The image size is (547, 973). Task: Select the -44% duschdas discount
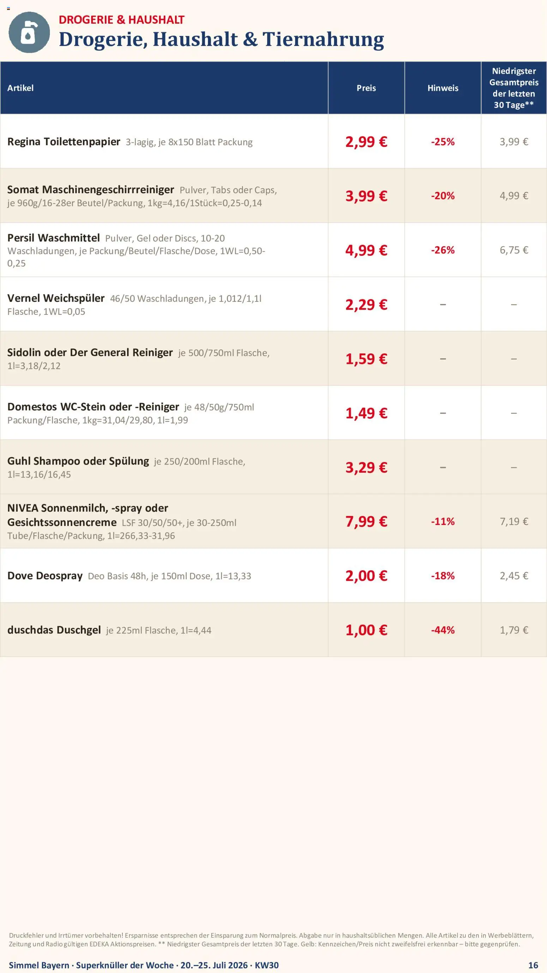coord(443,630)
